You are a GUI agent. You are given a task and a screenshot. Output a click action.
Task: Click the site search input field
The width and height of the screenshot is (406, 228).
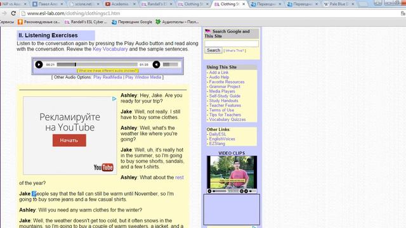coord(232,44)
